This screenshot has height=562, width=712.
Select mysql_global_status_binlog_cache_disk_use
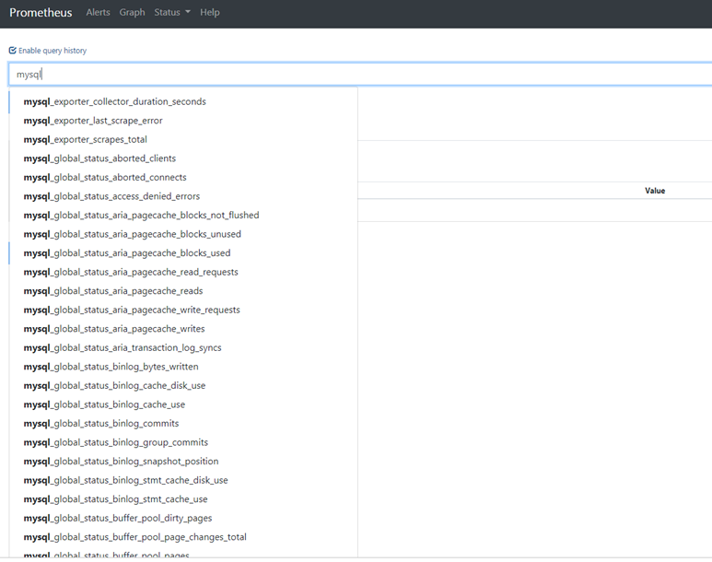[183, 386]
